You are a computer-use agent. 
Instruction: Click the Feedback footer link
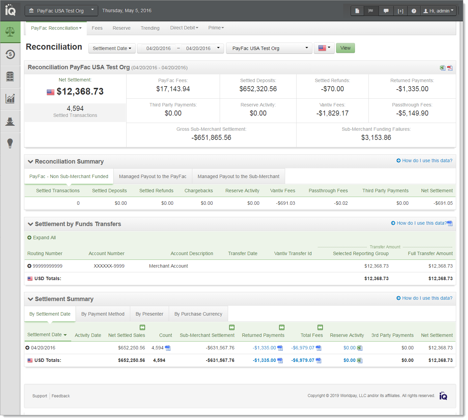pos(61,396)
